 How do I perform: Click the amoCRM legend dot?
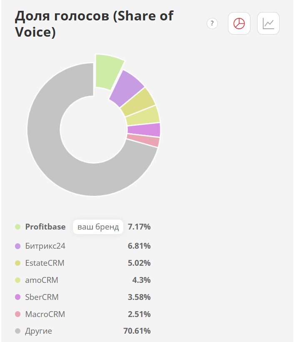click(x=17, y=280)
